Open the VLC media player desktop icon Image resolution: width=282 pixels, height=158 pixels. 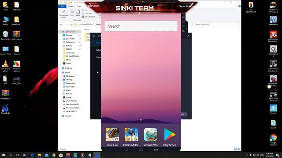(6, 66)
